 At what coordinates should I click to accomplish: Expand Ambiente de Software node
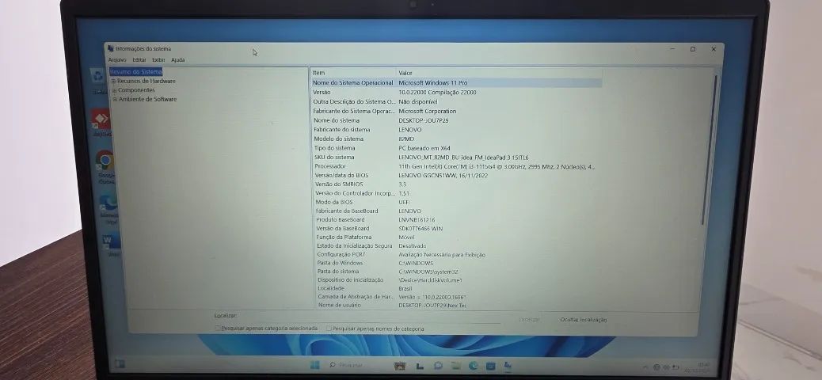[116, 100]
